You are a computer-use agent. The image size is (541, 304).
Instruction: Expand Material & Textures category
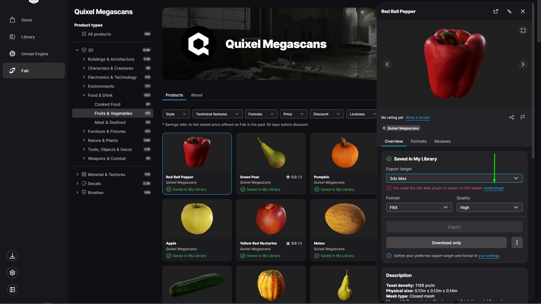pyautogui.click(x=77, y=175)
